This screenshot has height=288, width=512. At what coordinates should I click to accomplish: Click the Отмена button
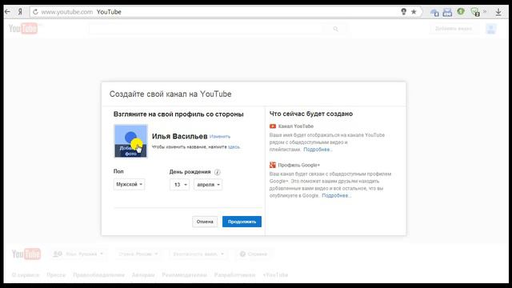pos(205,222)
